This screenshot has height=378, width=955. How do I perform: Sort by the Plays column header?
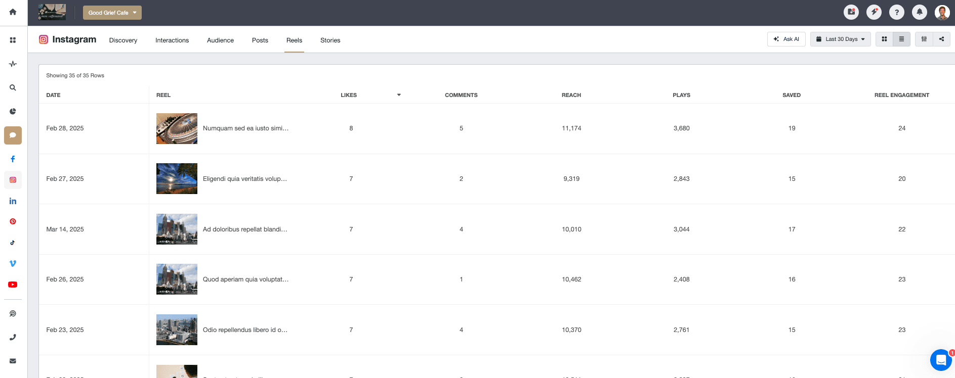coord(681,95)
